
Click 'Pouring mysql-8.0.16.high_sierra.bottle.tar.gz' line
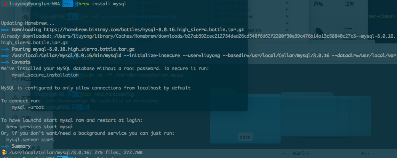coord(73,49)
